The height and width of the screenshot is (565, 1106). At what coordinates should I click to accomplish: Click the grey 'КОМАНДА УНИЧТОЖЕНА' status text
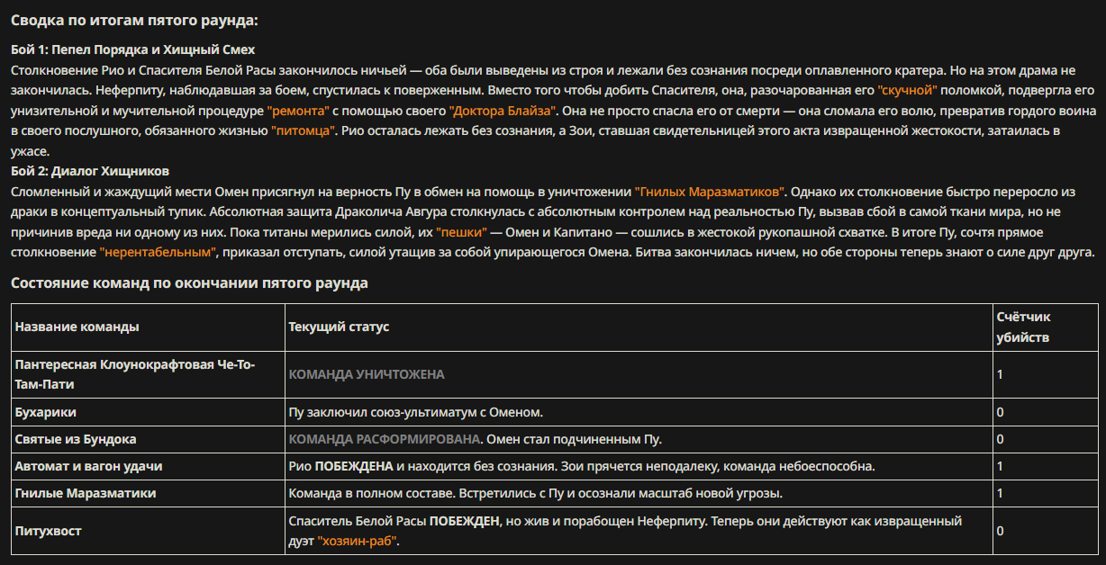(367, 374)
